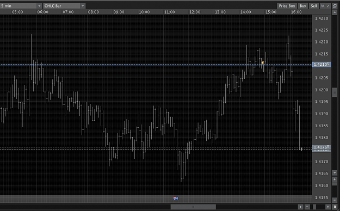Image resolution: width=340 pixels, height=211 pixels.
Task: Click the 16:00 time label
Action: pos(296,12)
